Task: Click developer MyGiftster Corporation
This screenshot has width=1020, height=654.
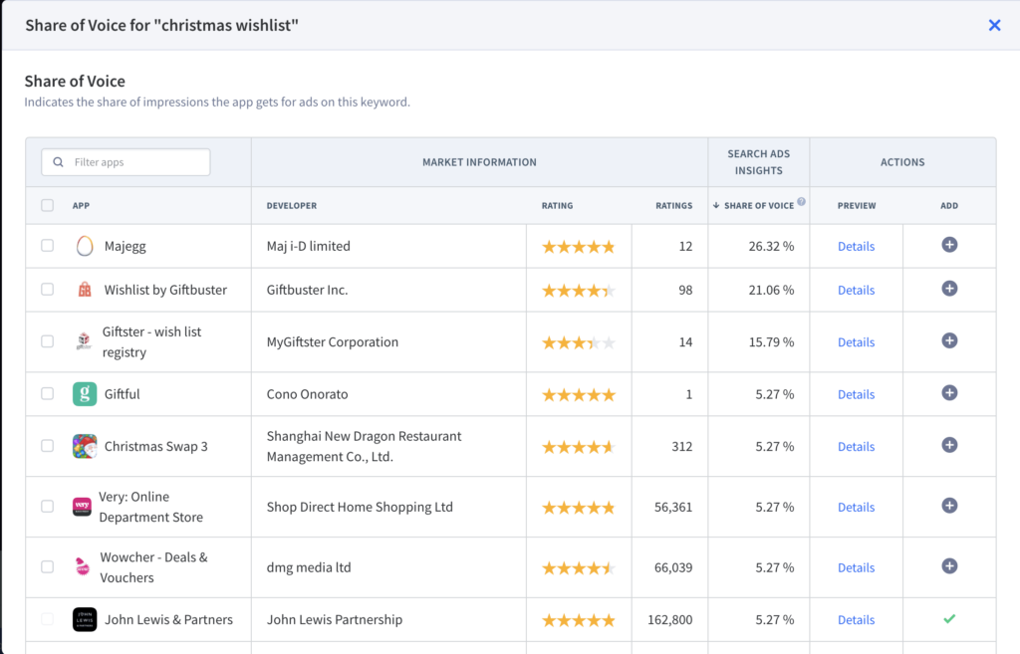Action: [333, 342]
